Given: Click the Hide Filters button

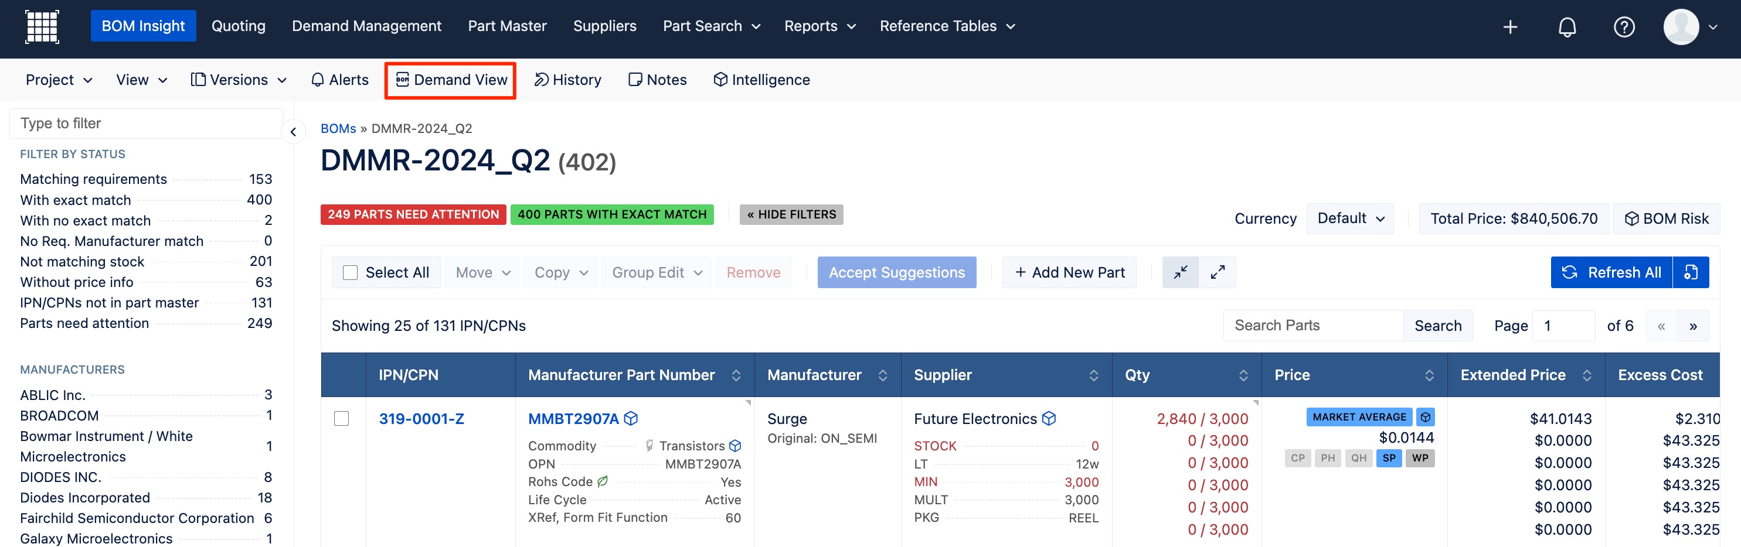Looking at the screenshot, I should click(791, 215).
